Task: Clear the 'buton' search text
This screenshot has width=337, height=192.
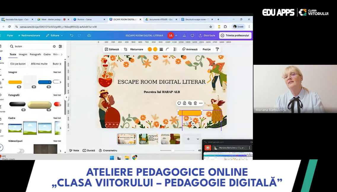Action: [54, 47]
